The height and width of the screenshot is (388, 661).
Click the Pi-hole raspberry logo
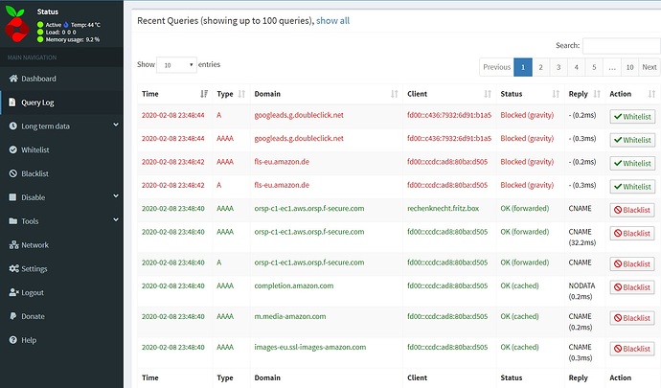coord(17,25)
